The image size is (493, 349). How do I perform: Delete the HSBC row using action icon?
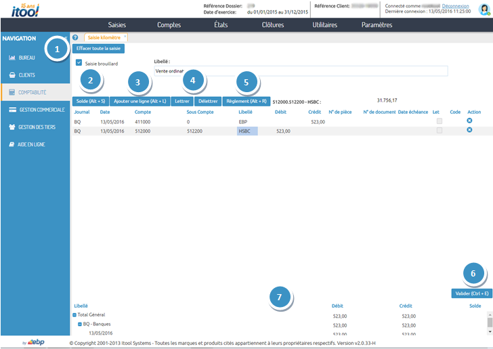click(x=469, y=129)
